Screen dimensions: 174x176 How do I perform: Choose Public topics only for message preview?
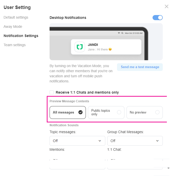[x=106, y=112]
